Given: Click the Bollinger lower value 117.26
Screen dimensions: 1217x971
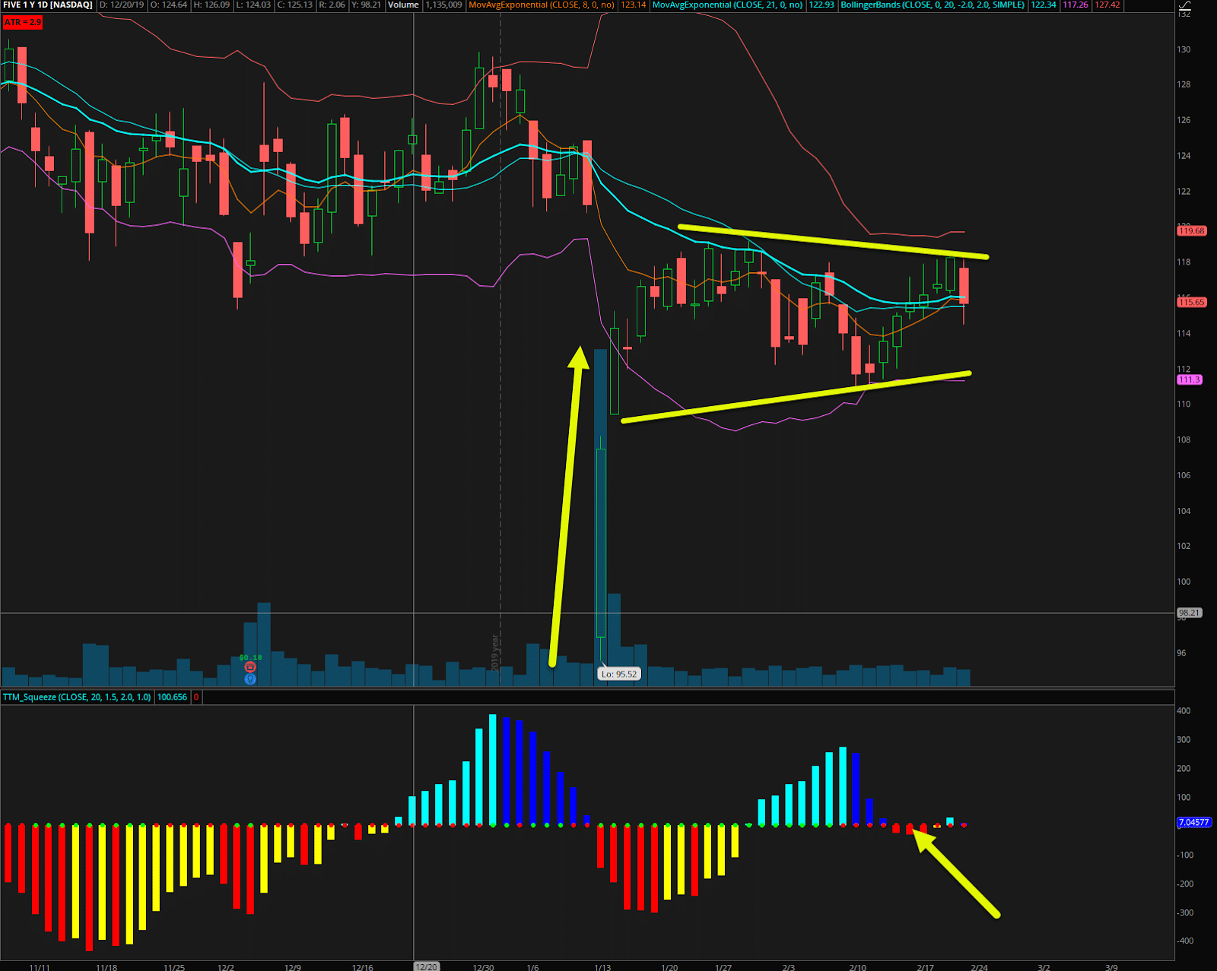Looking at the screenshot, I should pyautogui.click(x=1075, y=5).
